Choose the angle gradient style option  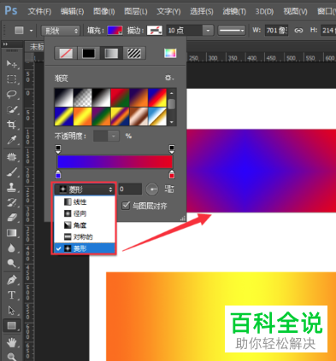85,225
